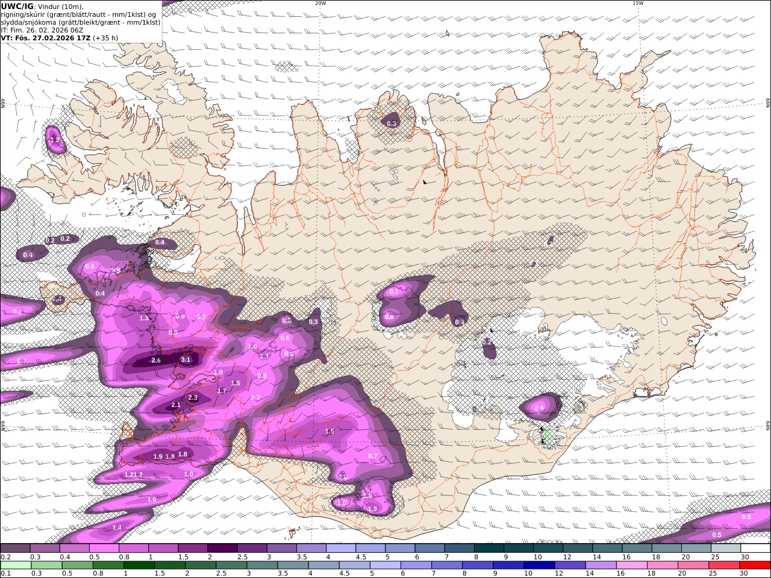
Task: Click the 12 label in the upper legend row
Action: tap(567, 557)
